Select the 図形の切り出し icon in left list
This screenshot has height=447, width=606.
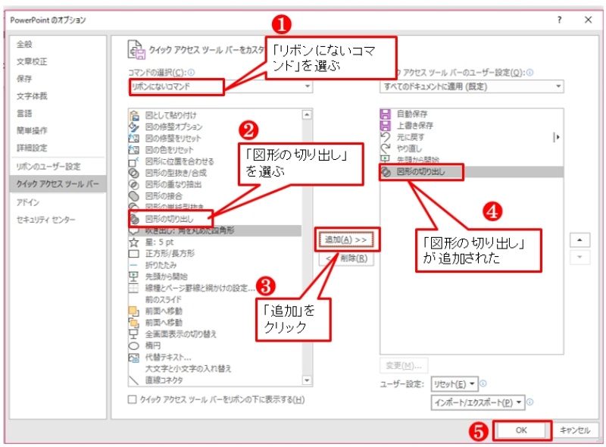[x=134, y=218]
